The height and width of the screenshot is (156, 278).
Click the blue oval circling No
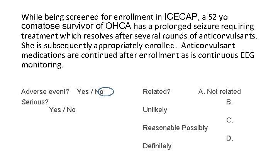pyautogui.click(x=106, y=92)
